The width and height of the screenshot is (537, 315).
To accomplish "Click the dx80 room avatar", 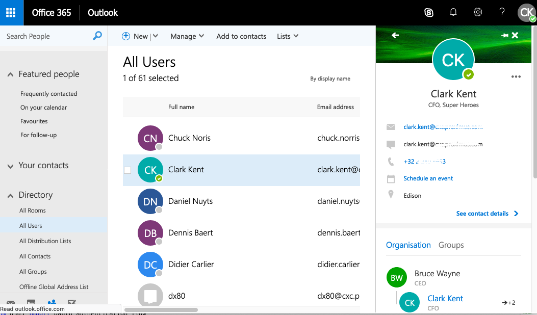I will coord(150,295).
